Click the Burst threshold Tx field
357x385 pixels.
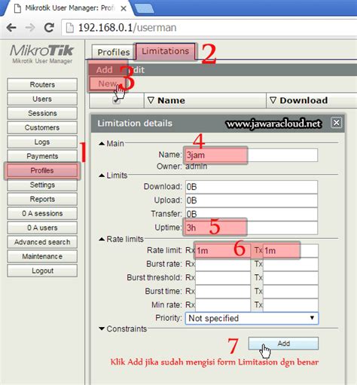[x=291, y=278]
